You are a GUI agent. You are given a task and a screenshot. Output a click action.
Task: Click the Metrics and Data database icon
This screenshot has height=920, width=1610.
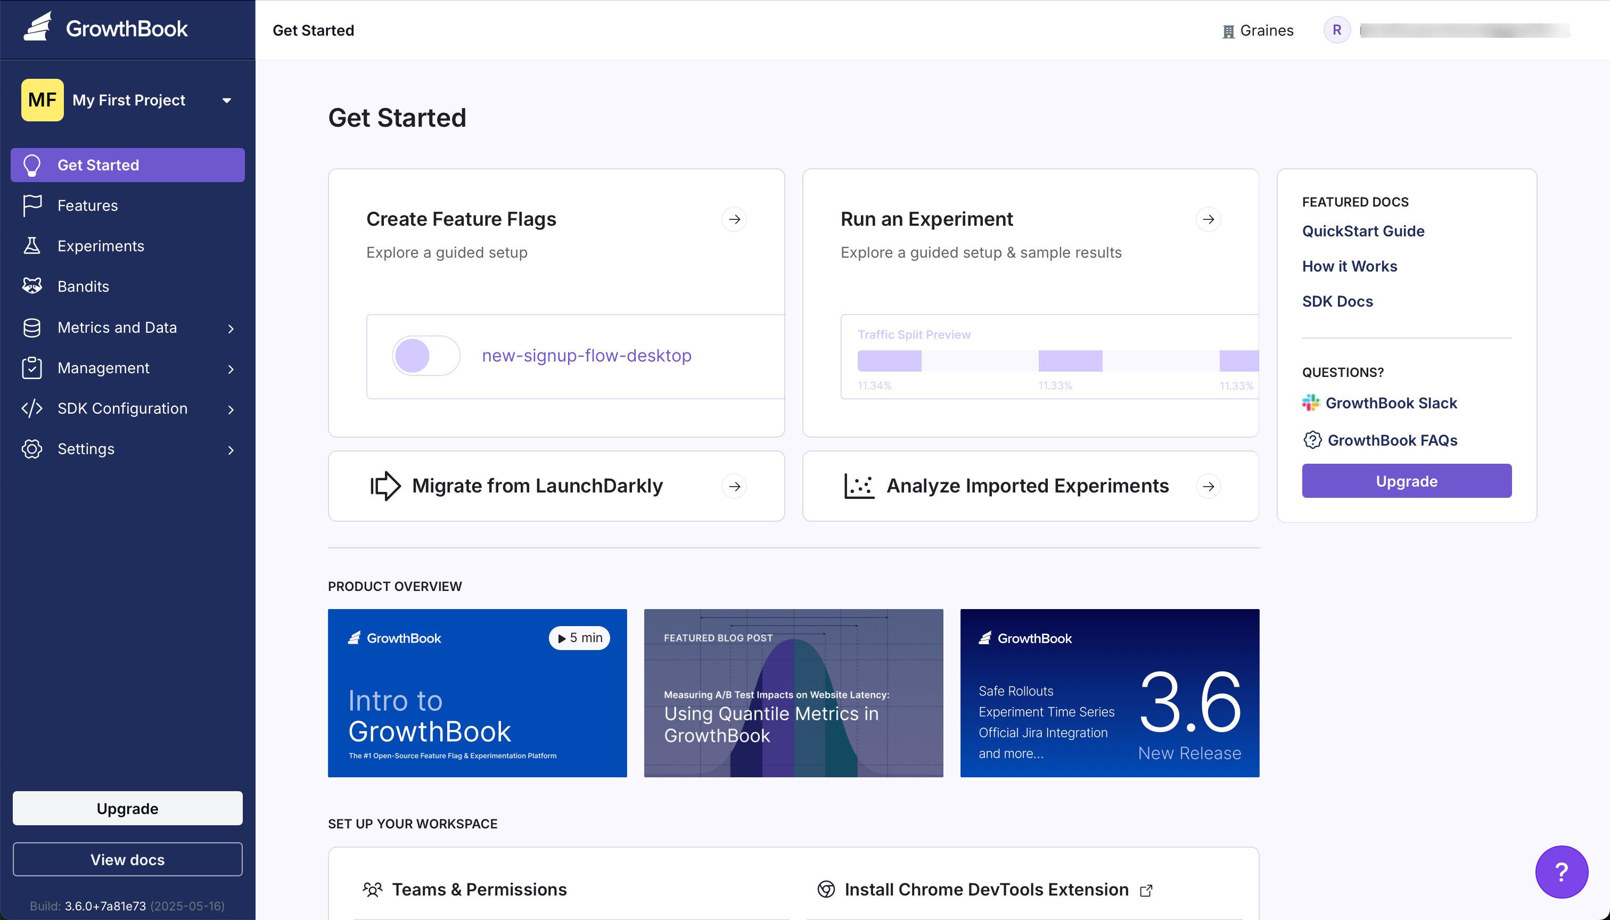point(31,327)
